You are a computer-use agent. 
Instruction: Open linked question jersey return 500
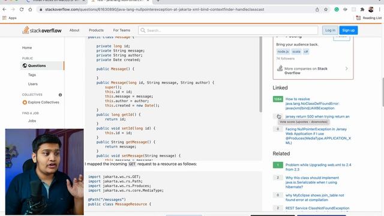pos(317,116)
